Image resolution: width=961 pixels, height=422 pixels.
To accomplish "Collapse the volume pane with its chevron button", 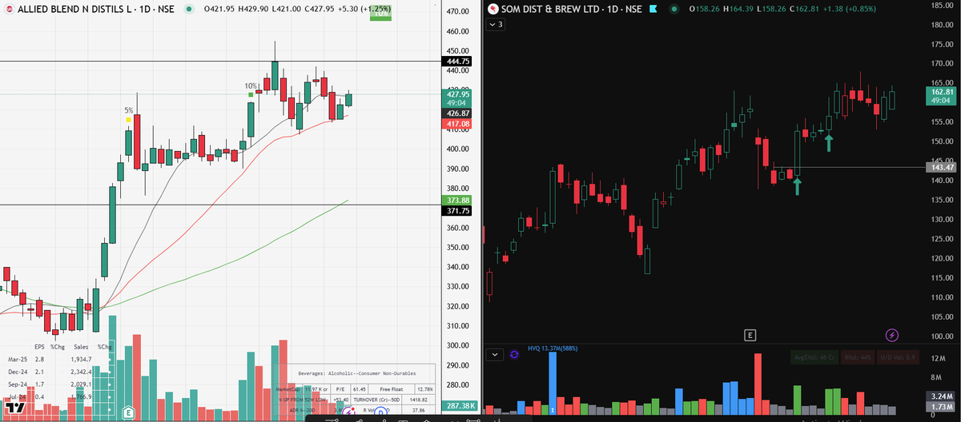I will tap(495, 353).
